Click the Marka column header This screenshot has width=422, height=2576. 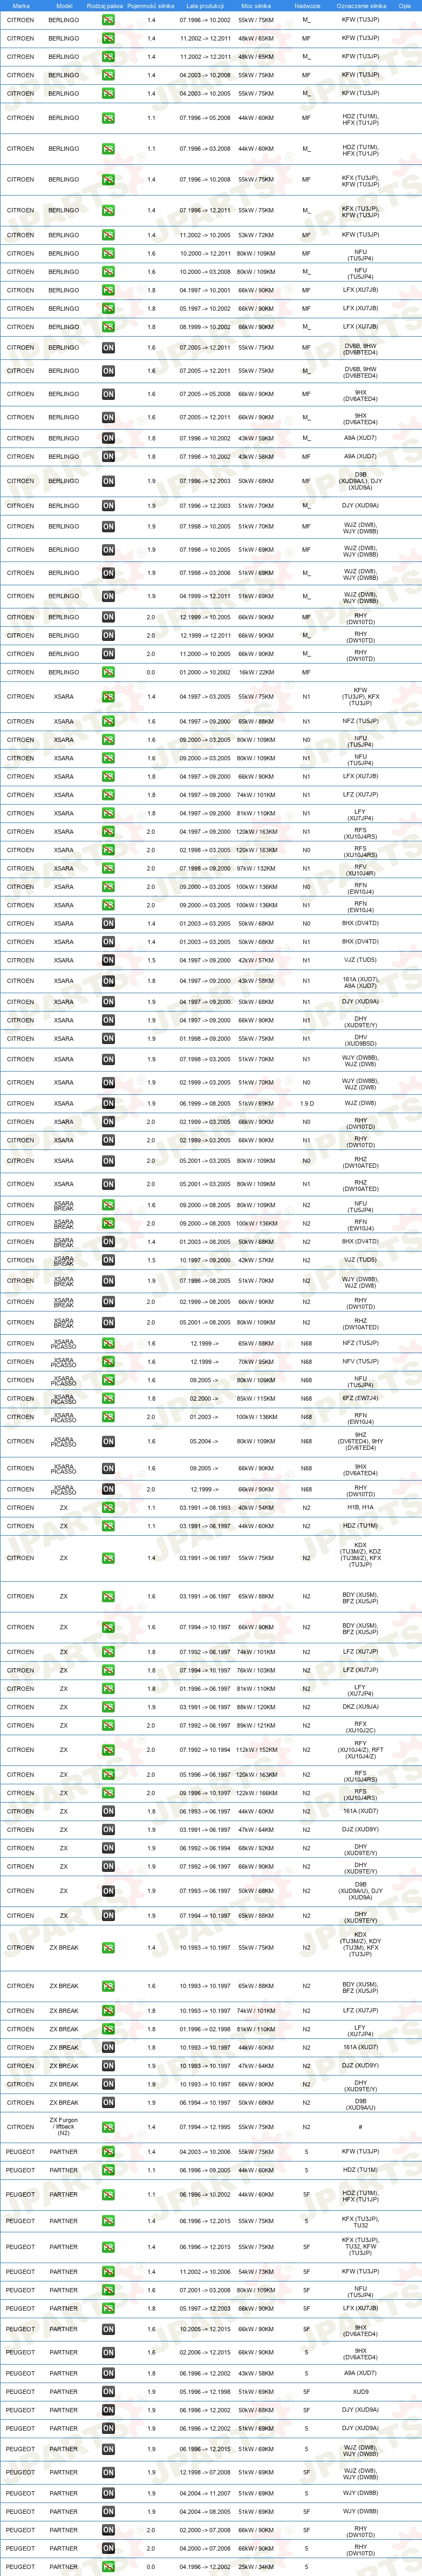21,6
